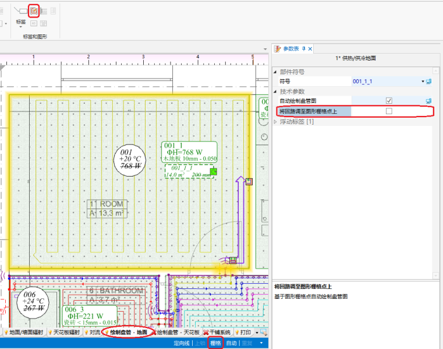This screenshot has width=443, height=349.
Task: Uncheck 自动绘制盘管图 checkbox
Action: (389, 101)
